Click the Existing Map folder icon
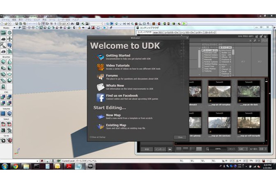Image resolution: width=276 pixels, height=184 pixels. pyautogui.click(x=100, y=126)
